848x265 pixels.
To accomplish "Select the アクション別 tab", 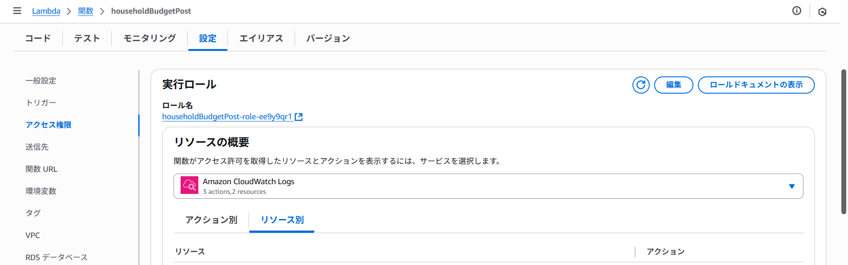I will 211,220.
